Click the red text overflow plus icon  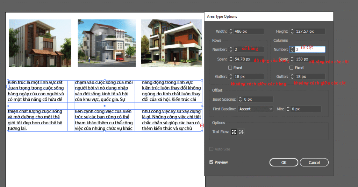pos(202,125)
